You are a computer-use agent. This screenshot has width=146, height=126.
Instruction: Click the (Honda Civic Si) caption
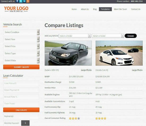(x=102, y=70)
